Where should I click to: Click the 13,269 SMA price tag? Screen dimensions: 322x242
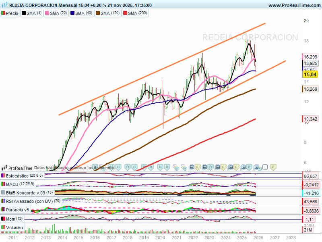tap(310, 89)
